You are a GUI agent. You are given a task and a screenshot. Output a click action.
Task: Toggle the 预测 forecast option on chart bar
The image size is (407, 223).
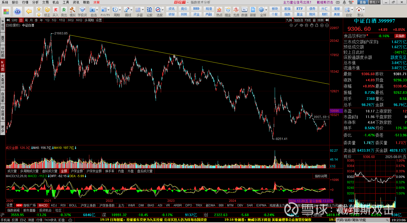coord(321,20)
